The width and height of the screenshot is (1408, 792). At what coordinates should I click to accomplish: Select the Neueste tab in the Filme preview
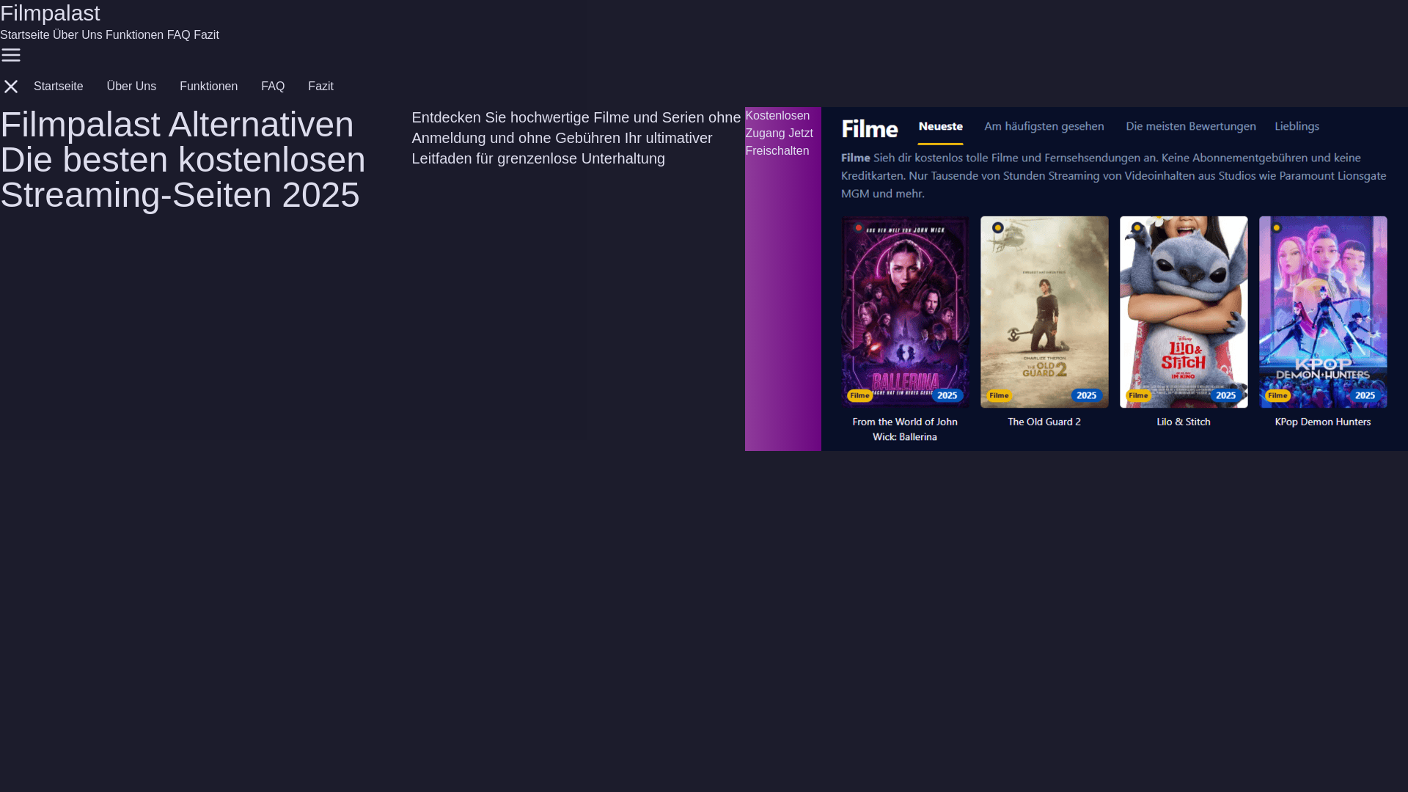(x=940, y=126)
